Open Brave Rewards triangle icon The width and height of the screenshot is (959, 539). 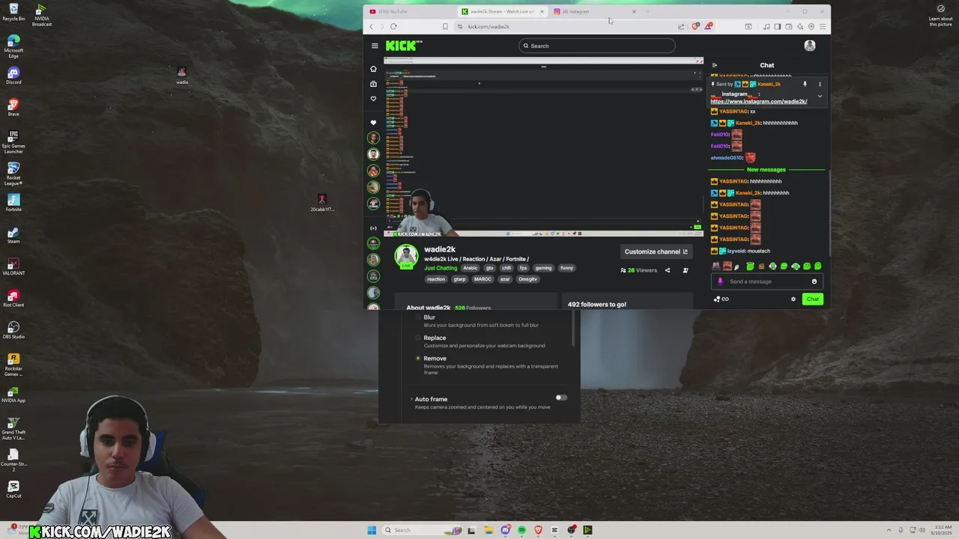click(x=708, y=26)
